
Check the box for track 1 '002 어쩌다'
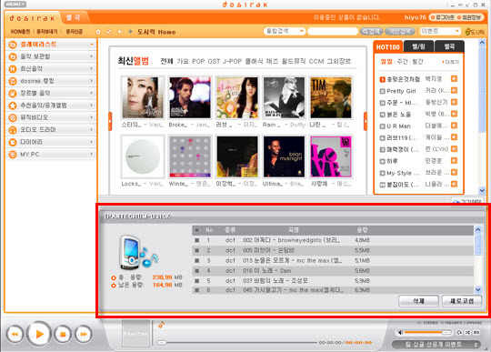tap(197, 240)
